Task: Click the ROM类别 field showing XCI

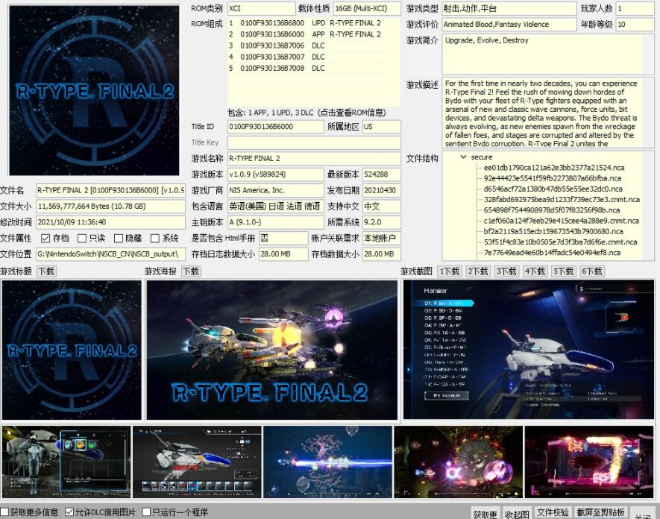Action: 261,8
